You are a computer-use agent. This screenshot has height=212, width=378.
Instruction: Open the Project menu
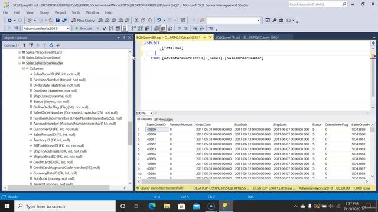[x=60, y=12]
